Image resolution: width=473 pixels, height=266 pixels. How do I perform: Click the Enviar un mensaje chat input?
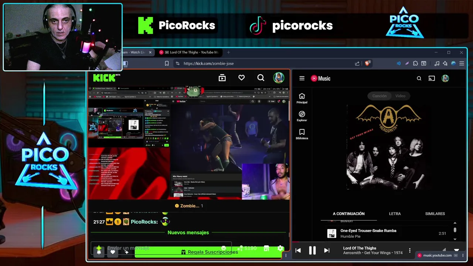(161, 248)
